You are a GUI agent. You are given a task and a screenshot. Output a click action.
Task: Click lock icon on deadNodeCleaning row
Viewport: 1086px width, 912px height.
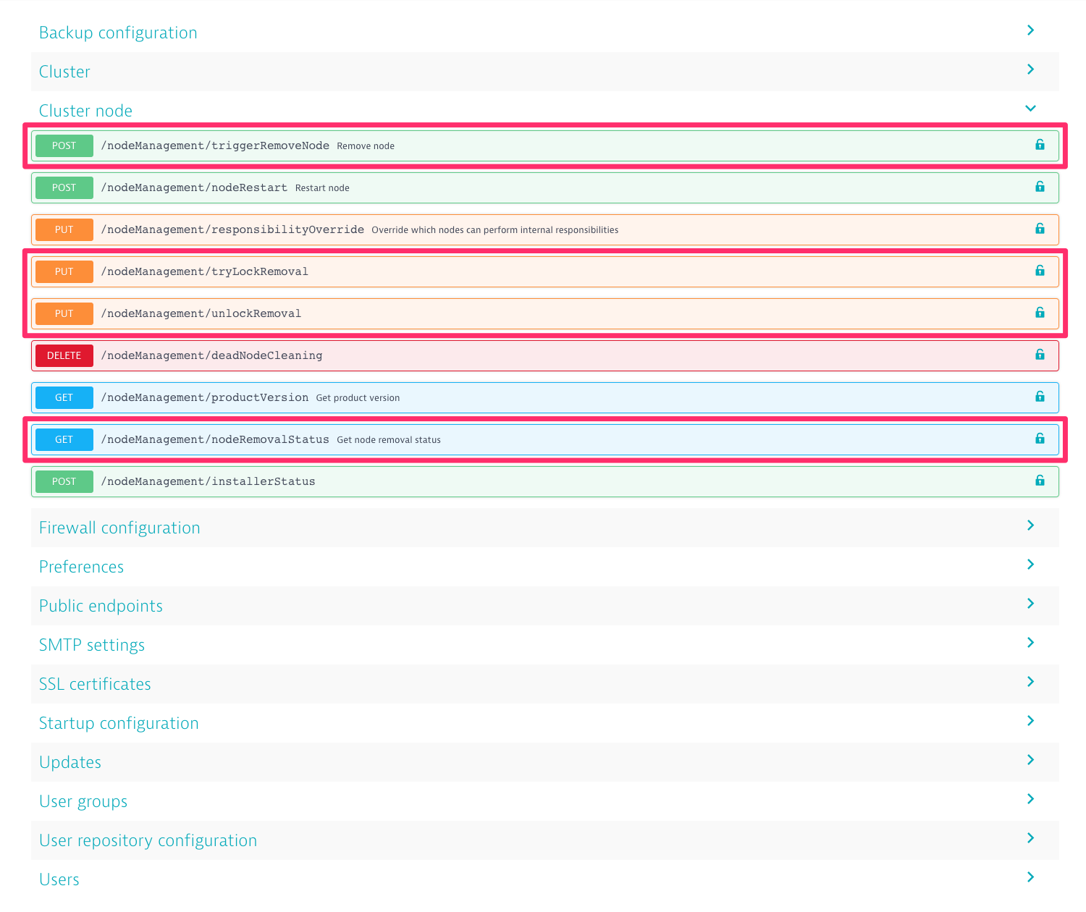(1040, 355)
